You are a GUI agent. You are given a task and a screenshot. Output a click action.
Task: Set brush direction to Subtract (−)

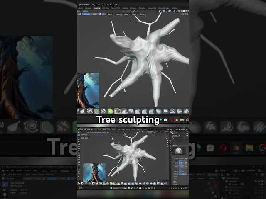105,14
